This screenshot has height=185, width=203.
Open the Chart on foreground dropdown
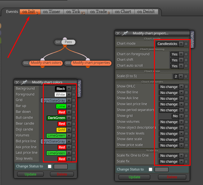(177, 54)
